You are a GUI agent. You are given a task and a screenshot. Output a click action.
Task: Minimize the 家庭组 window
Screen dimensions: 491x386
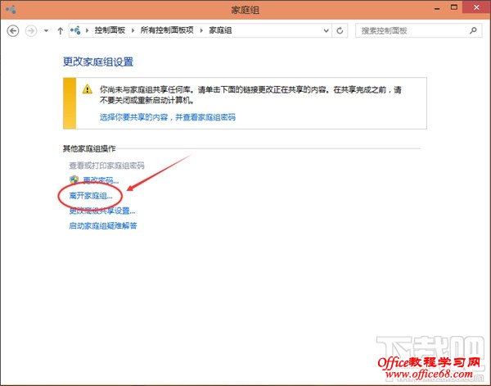[438, 9]
